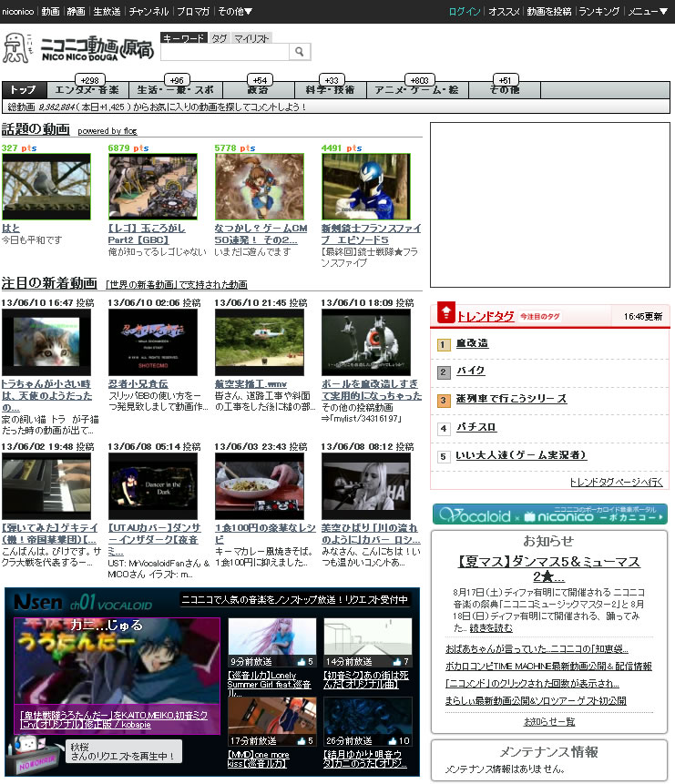Expand the その他 dropdown in top bar

[x=235, y=11]
